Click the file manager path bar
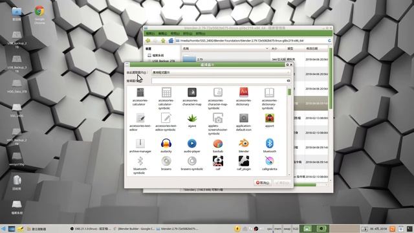Viewport: 414px width, 233px height. tap(251, 41)
